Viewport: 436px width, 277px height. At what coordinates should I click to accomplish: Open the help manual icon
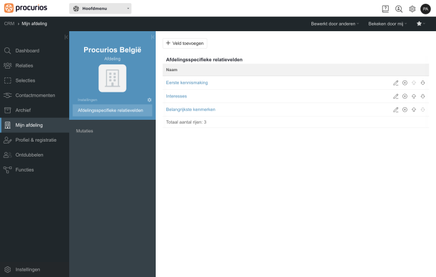point(386,9)
